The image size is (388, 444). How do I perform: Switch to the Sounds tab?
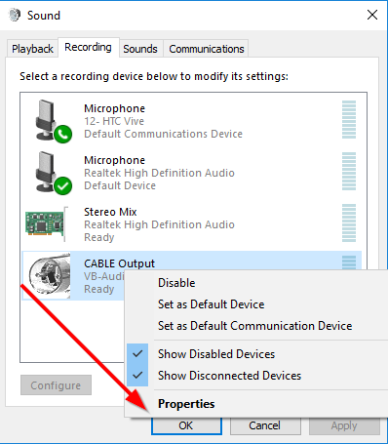click(x=140, y=49)
